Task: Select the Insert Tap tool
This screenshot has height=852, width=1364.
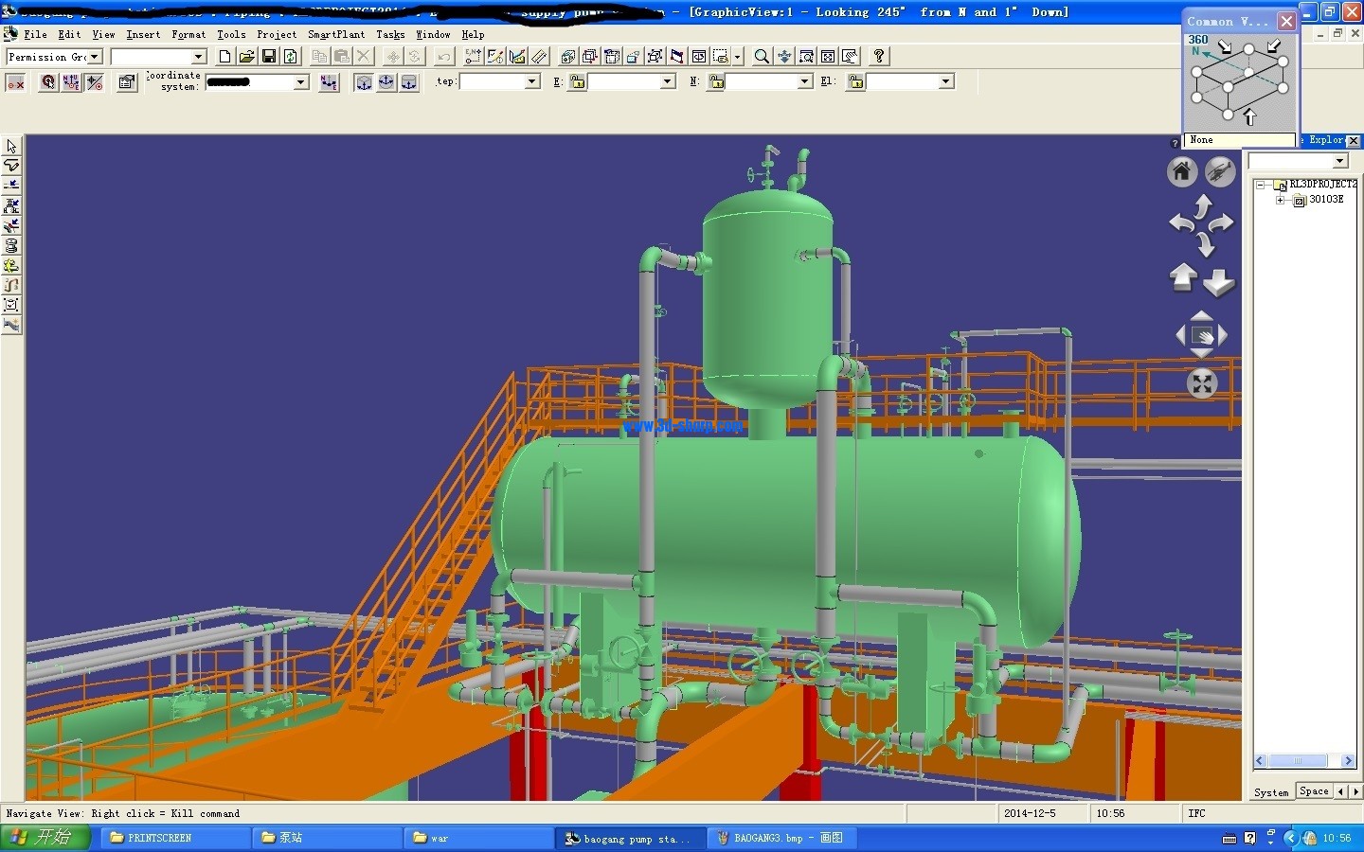Action: pyautogui.click(x=11, y=226)
